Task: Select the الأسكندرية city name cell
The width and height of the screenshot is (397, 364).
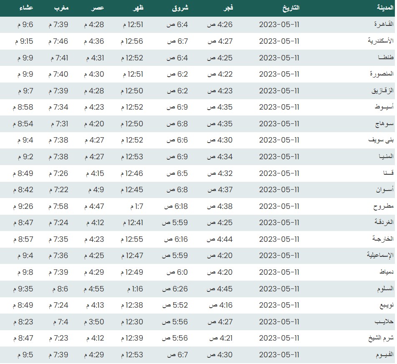Action: point(375,41)
